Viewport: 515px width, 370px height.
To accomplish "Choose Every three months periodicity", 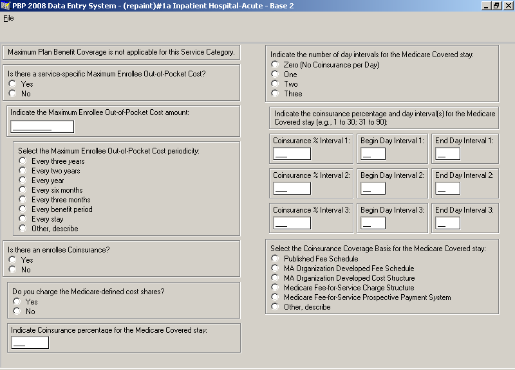I will tap(23, 199).
